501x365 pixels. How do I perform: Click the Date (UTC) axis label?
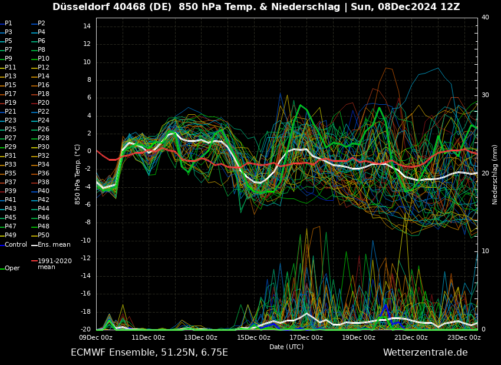(x=286, y=347)
